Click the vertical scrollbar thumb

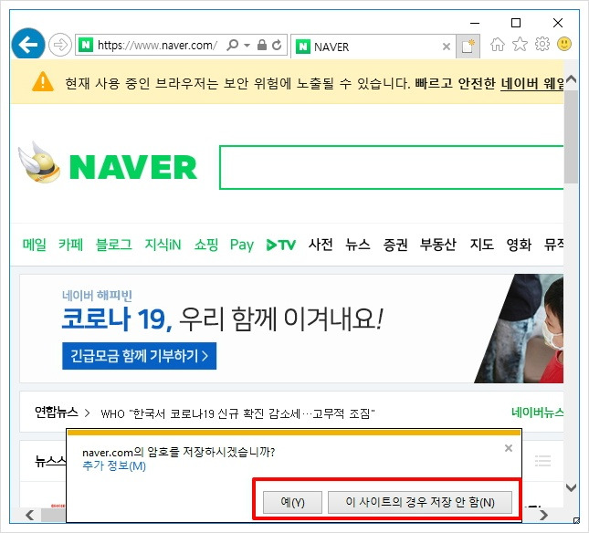pos(571,137)
